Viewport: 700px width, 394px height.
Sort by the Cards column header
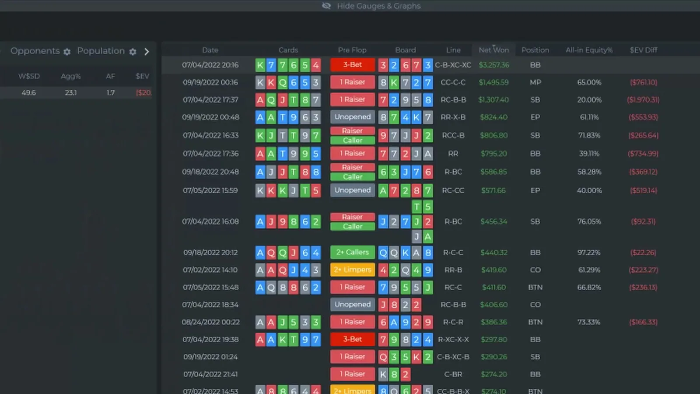[288, 50]
